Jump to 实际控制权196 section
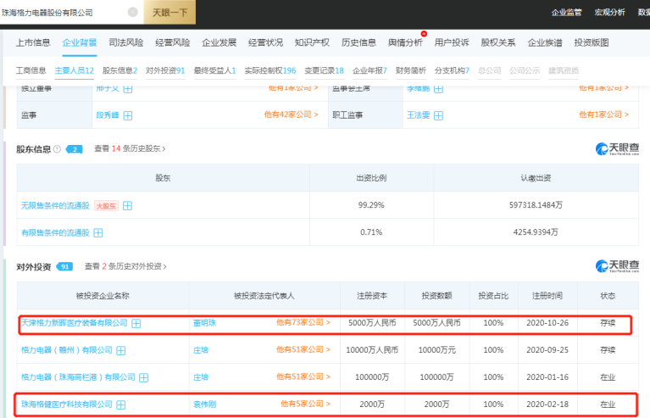Screen dimensions: 650x418 pos(270,70)
